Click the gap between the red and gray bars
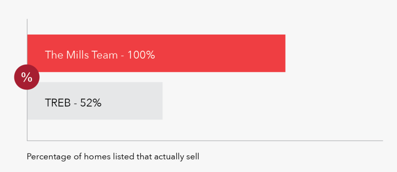This screenshot has width=397, height=172. (162, 77)
